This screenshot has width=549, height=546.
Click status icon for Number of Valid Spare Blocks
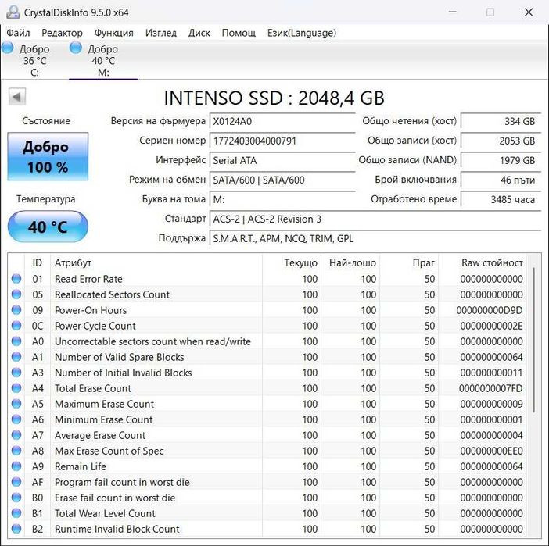(16, 357)
